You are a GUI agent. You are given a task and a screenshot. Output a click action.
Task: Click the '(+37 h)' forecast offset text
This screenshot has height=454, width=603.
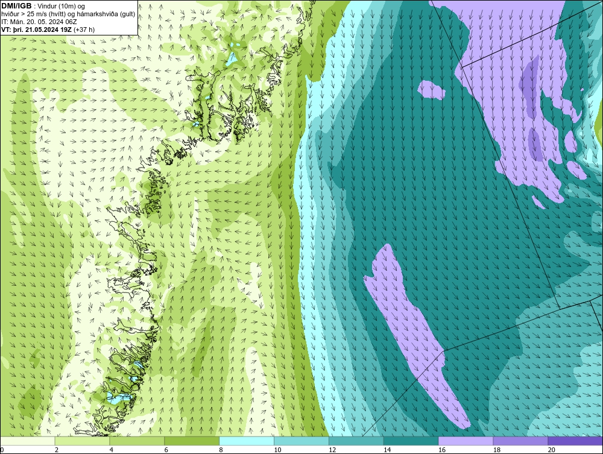click(84, 30)
